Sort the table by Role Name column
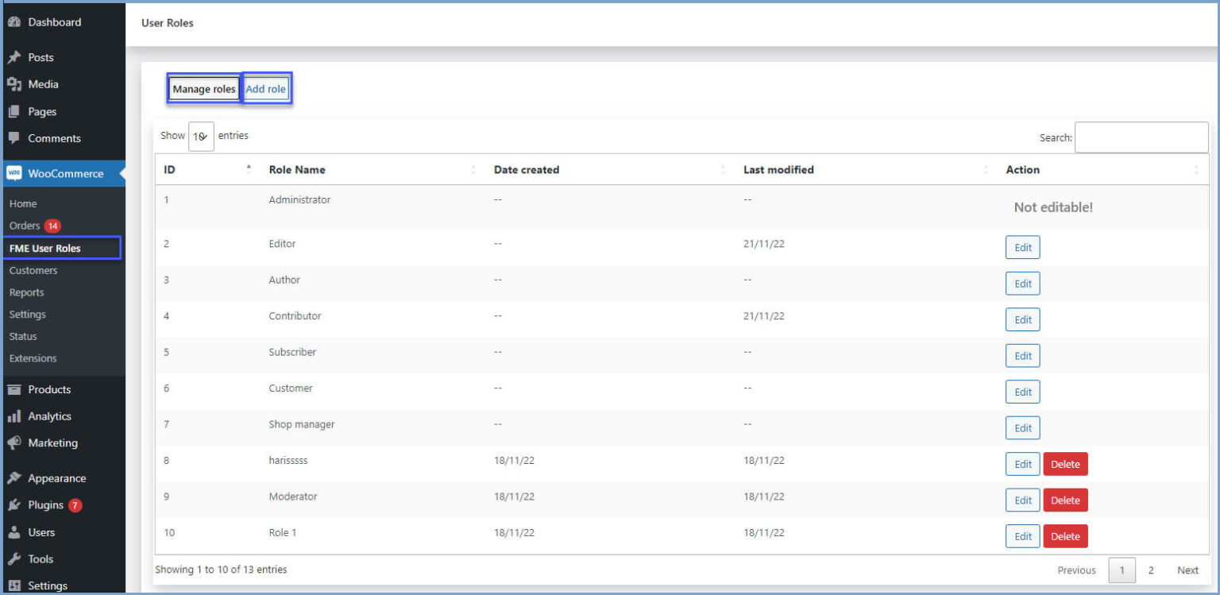1220x595 pixels. (473, 169)
